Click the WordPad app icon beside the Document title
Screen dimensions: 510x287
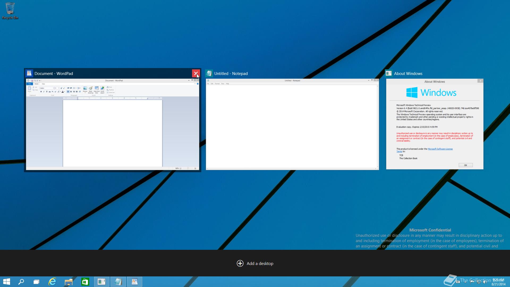29,73
